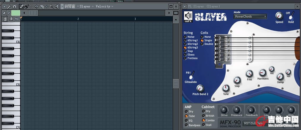Select Fretless string type
This screenshot has width=301, height=130.
pos(185,58)
